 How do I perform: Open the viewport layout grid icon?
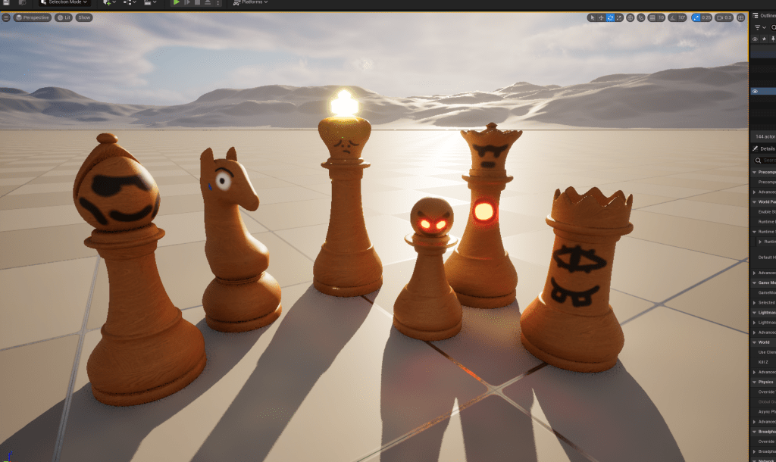[740, 17]
